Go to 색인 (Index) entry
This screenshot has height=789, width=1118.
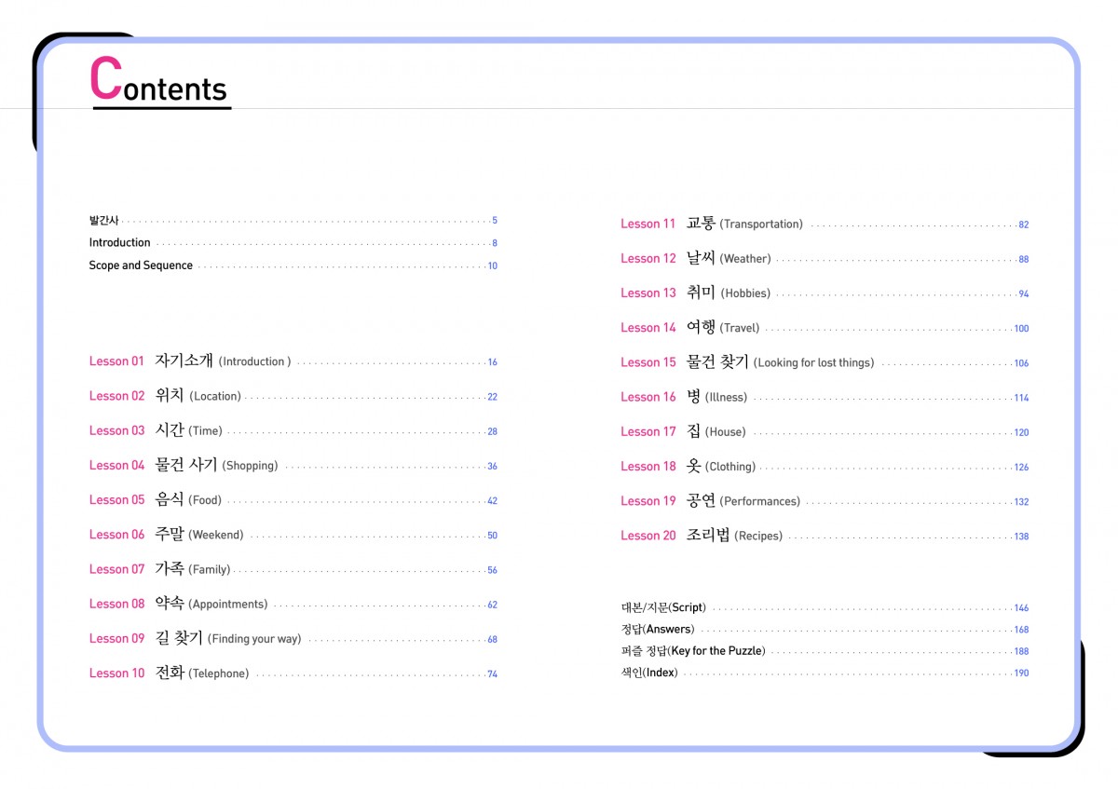[649, 673]
